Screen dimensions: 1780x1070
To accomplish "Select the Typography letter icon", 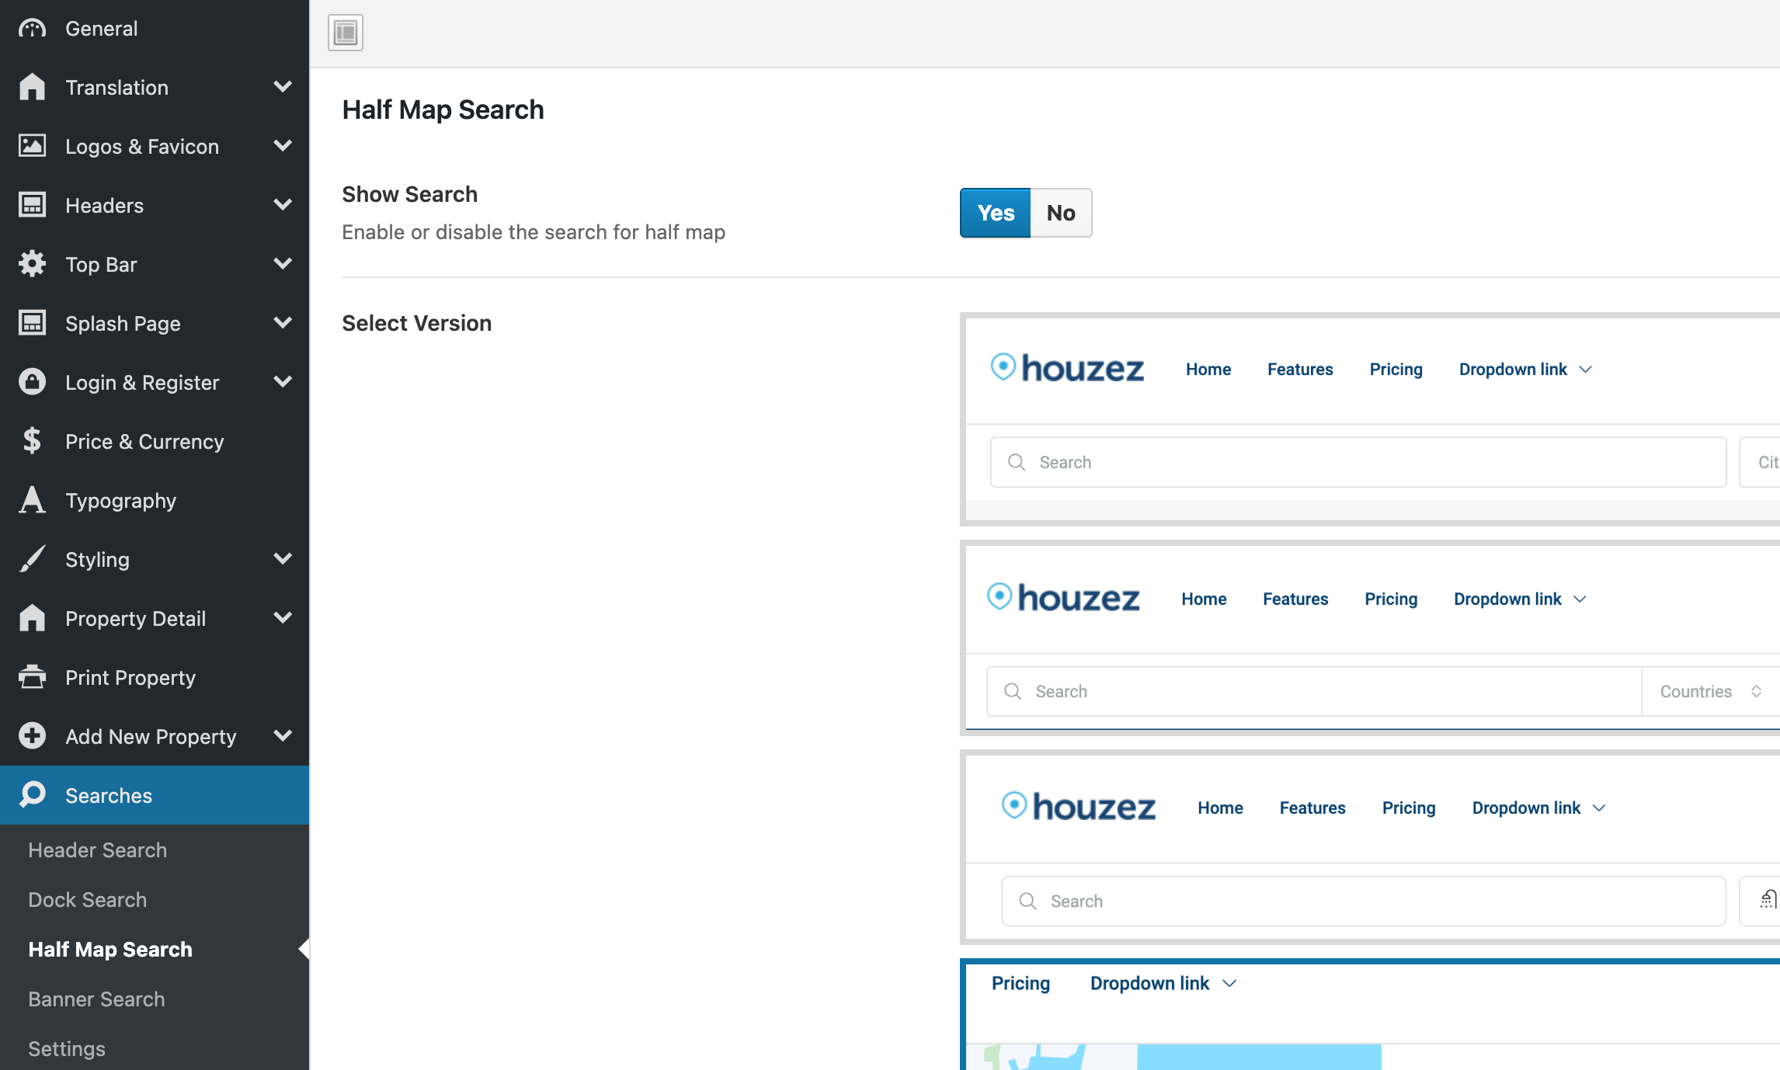I will click(32, 500).
